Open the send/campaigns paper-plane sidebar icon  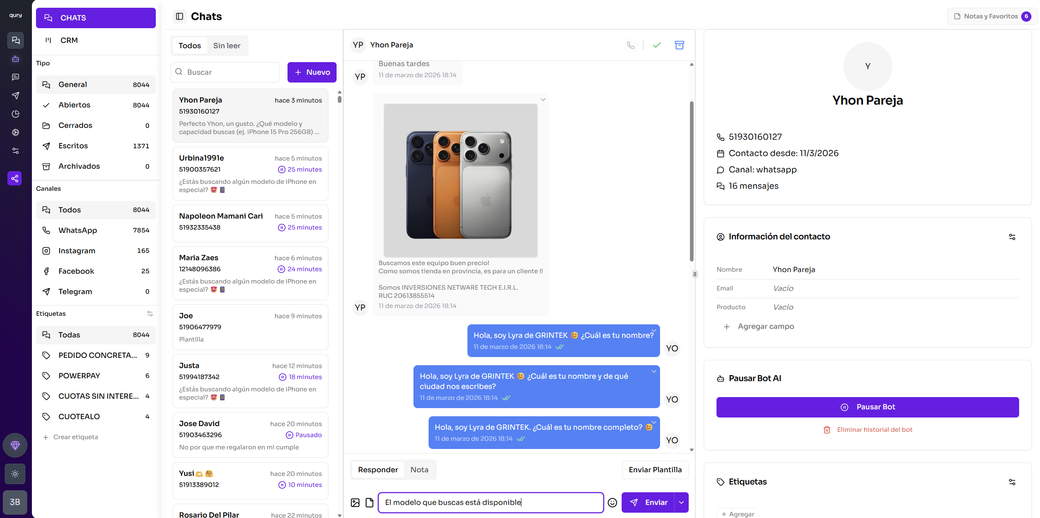16,96
